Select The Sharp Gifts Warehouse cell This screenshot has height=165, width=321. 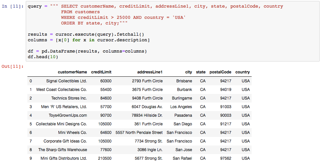(63, 150)
